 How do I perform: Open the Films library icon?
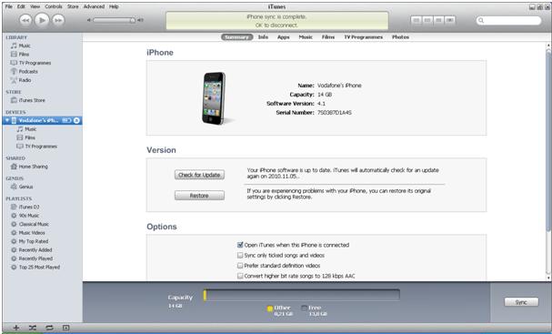(14, 55)
